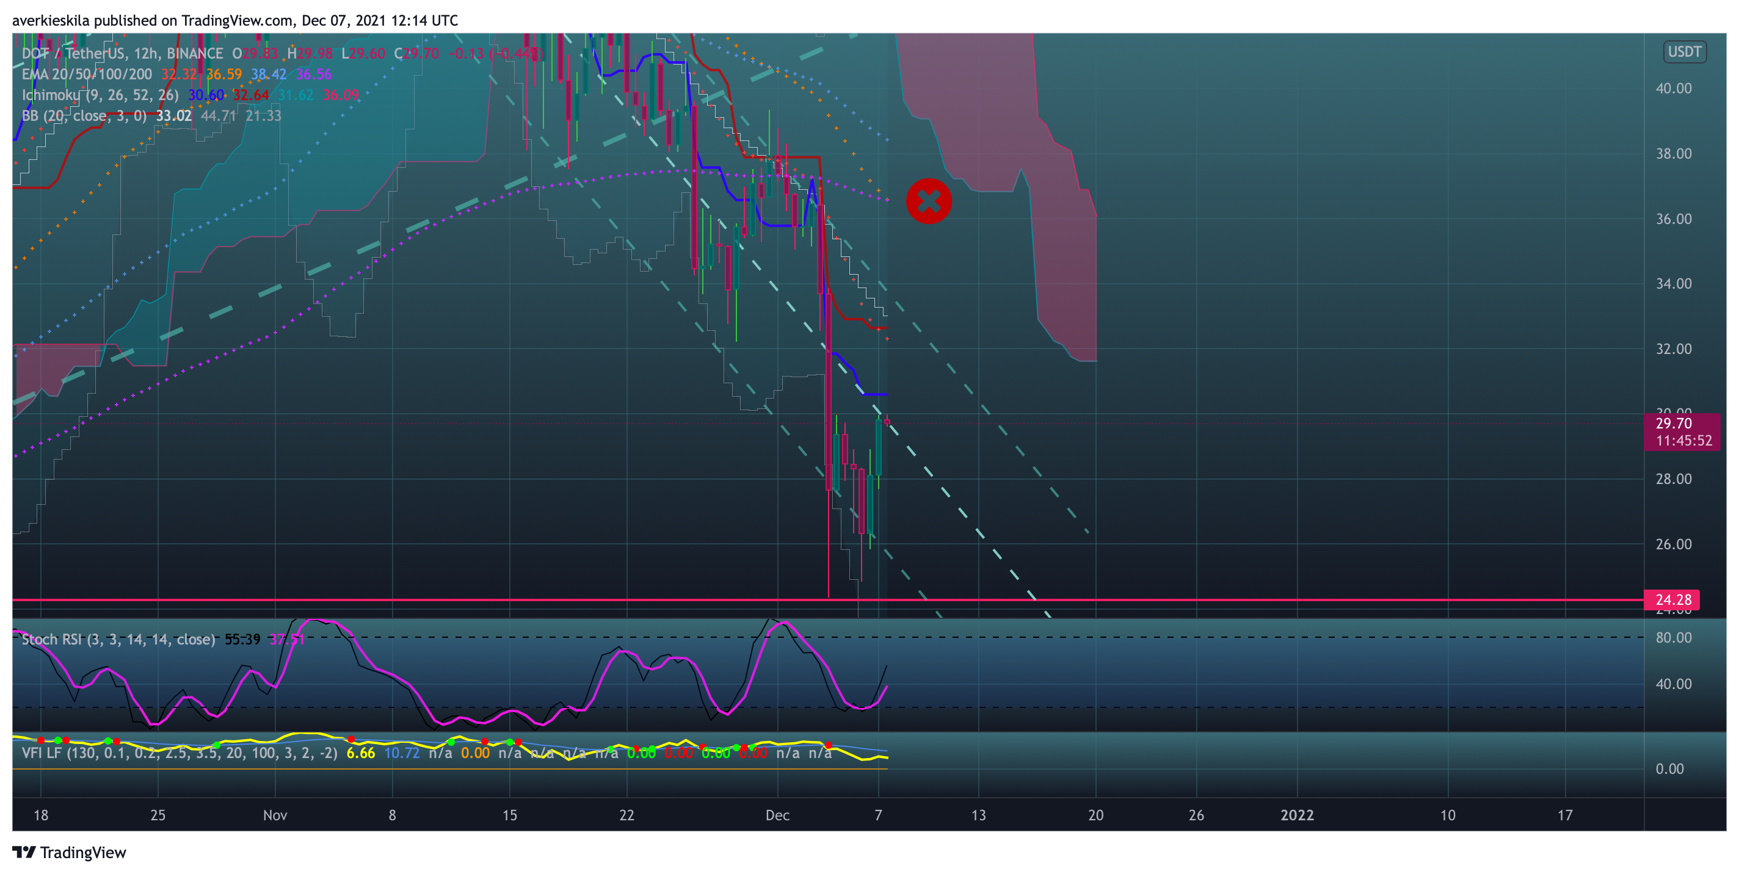
Task: Click the Nov date label on time axis
Action: (x=275, y=815)
